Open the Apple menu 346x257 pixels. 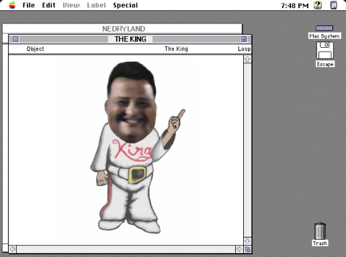point(12,5)
